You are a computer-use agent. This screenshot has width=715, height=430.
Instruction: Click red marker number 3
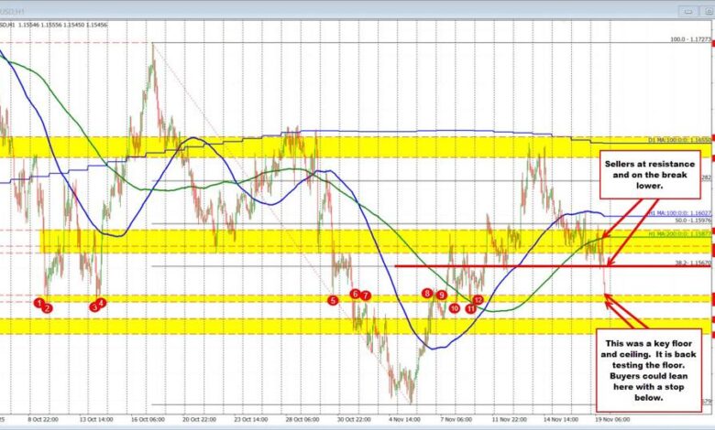[93, 307]
